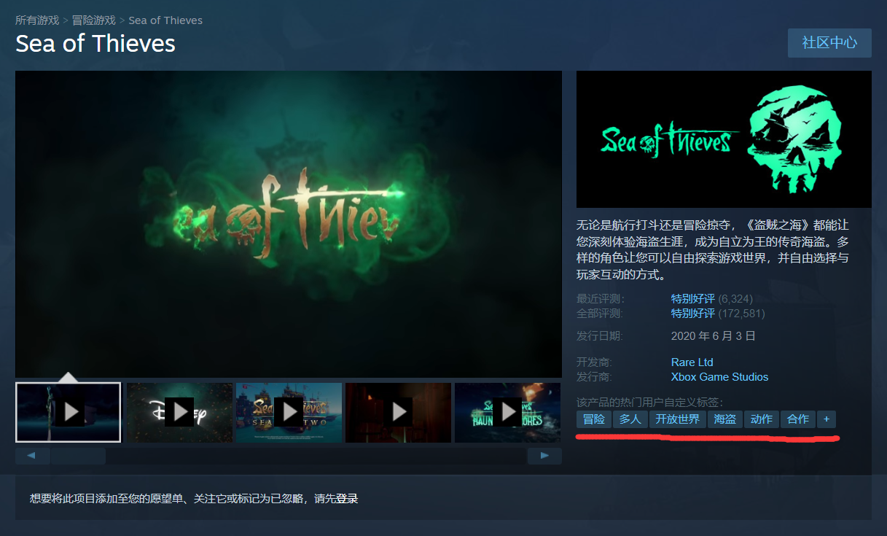This screenshot has height=536, width=887.
Task: Click the 《盗贼之海》 game description paragraph
Action: (713, 250)
